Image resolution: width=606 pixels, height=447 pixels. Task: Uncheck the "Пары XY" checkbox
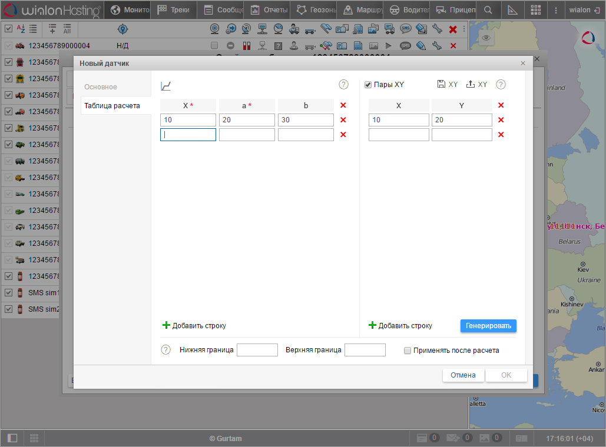point(368,85)
